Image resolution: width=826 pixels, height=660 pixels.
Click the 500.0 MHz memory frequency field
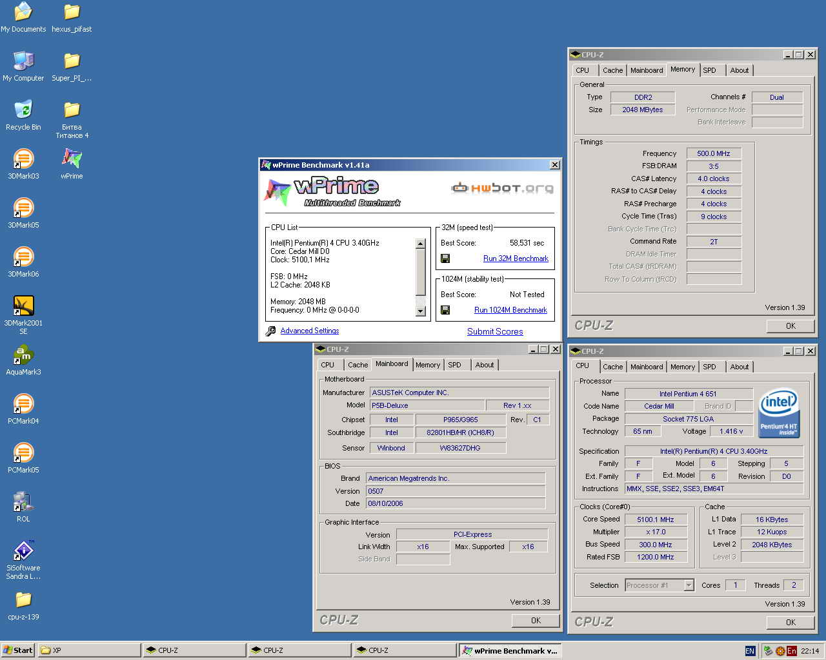coord(713,153)
